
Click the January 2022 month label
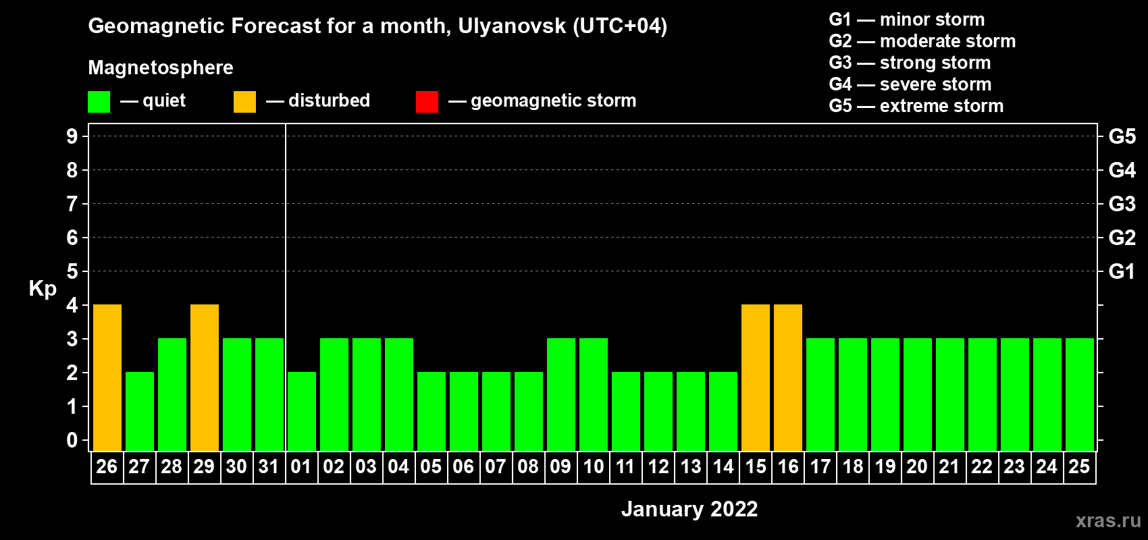pos(689,509)
